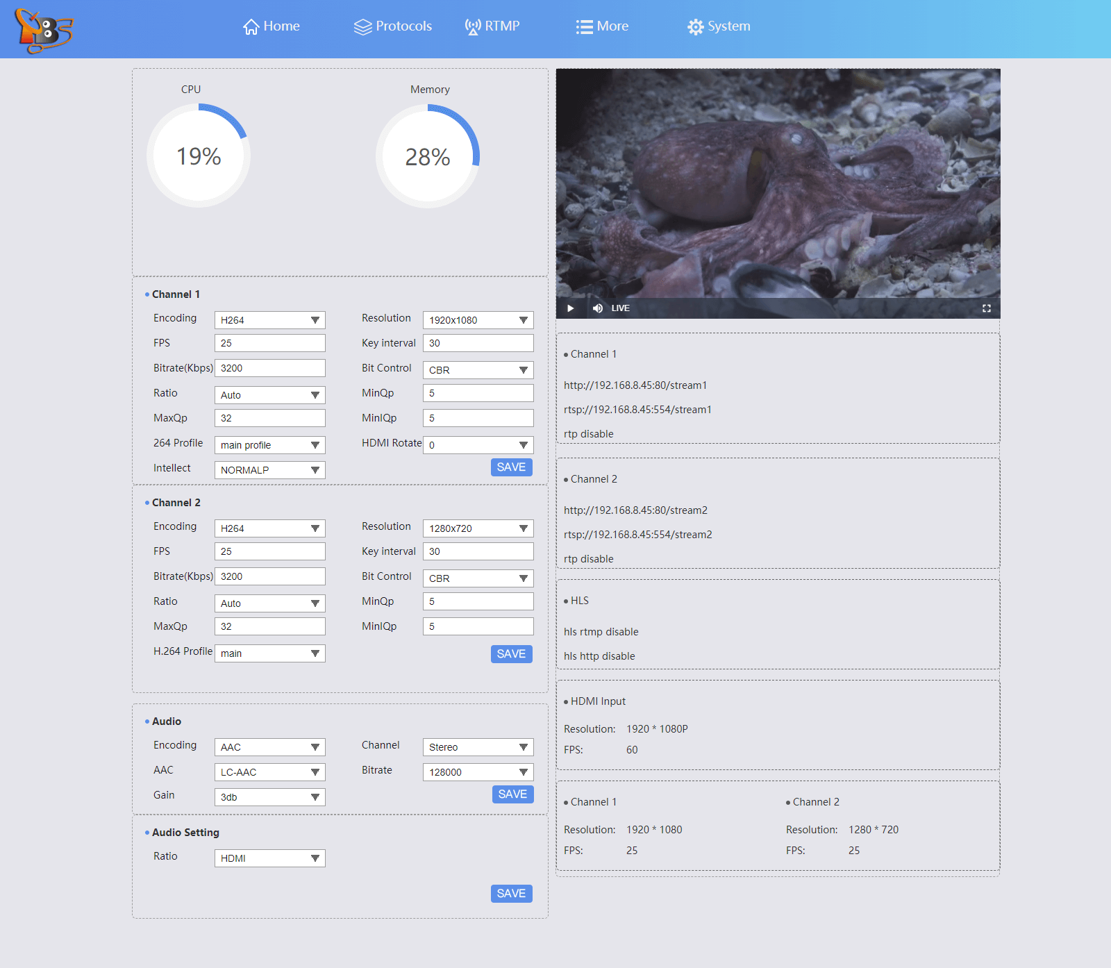Click Channel 1 Bitrate field
1111x968 pixels.
[270, 368]
